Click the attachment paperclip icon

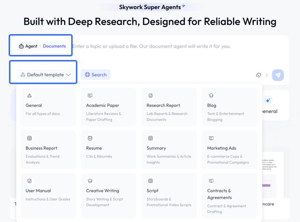pyautogui.click(x=258, y=75)
